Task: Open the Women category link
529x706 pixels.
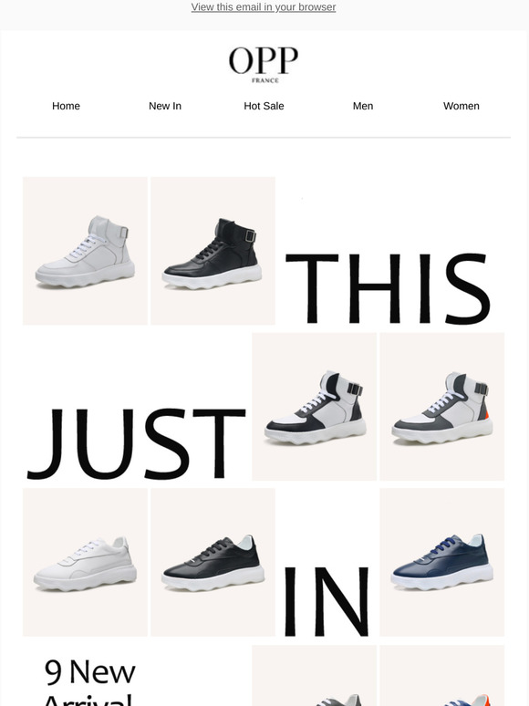Action: click(x=461, y=106)
